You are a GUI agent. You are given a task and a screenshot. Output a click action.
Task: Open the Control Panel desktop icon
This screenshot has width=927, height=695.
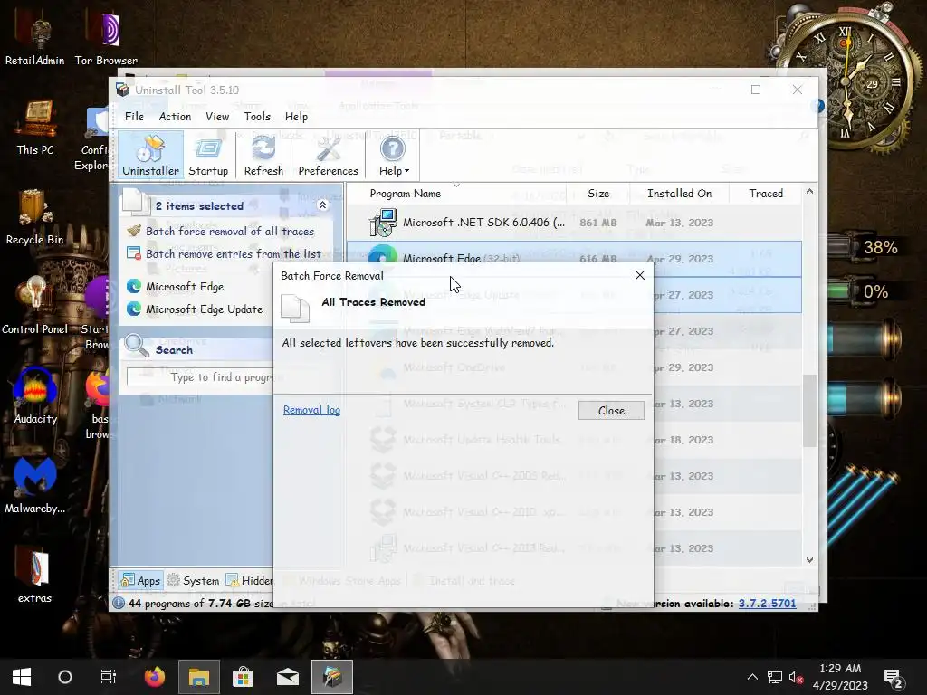[34, 306]
